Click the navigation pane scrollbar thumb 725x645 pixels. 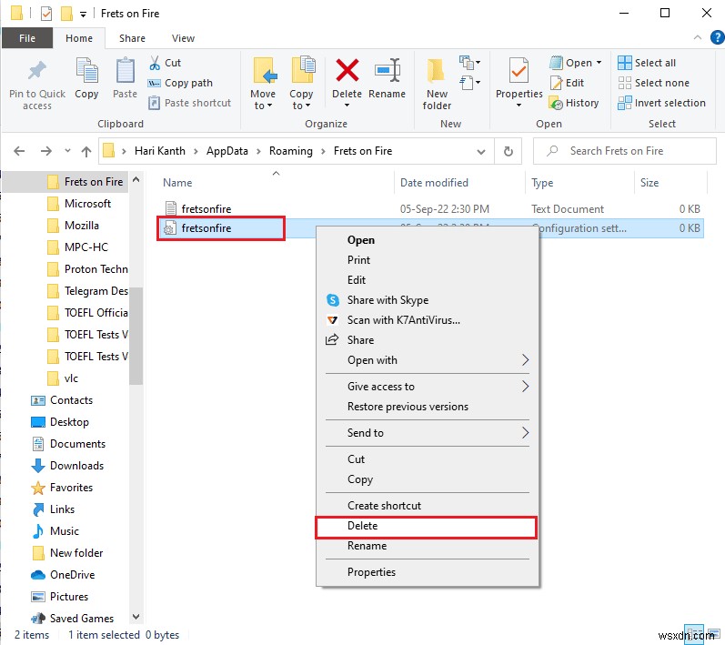pos(136,336)
